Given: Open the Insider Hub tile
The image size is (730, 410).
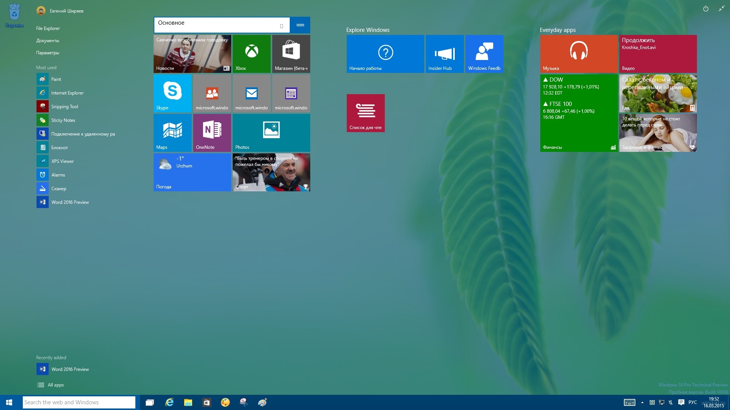Looking at the screenshot, I should [x=444, y=54].
